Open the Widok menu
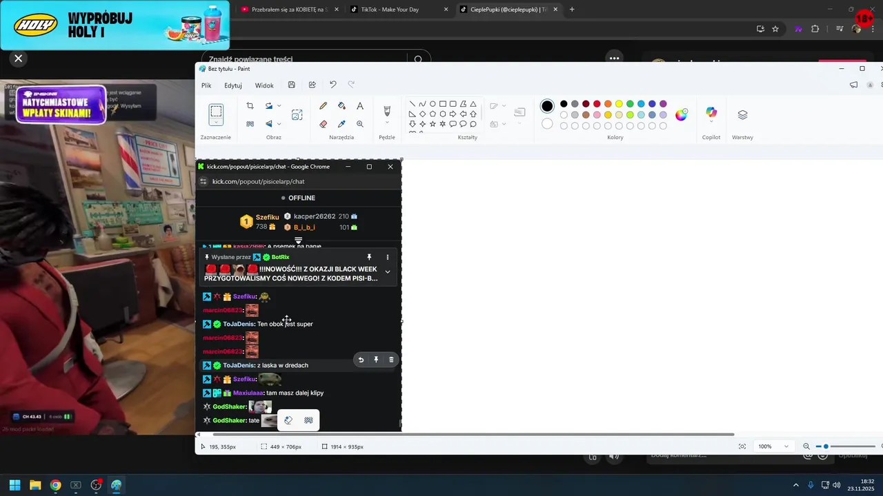The width and height of the screenshot is (883, 496). tap(264, 85)
